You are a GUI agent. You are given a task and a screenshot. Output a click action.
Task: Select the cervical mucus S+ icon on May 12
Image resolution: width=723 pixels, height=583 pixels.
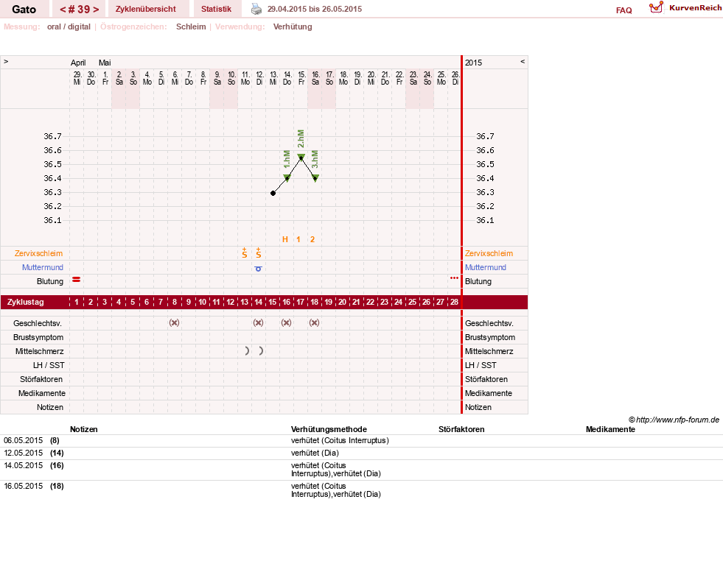[x=258, y=252]
